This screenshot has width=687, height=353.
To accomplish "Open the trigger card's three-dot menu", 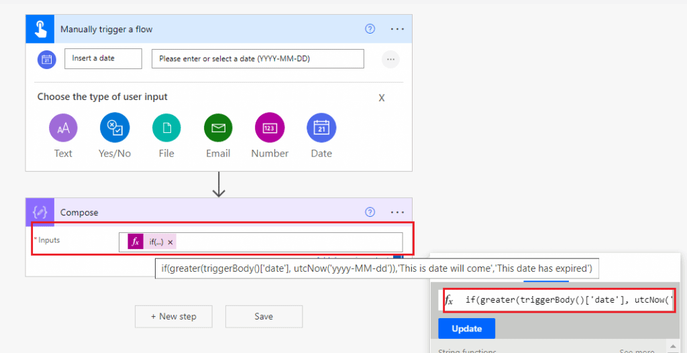I will click(x=397, y=29).
